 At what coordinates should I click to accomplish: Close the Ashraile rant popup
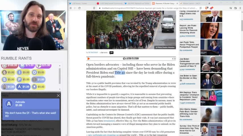coord(58,96)
